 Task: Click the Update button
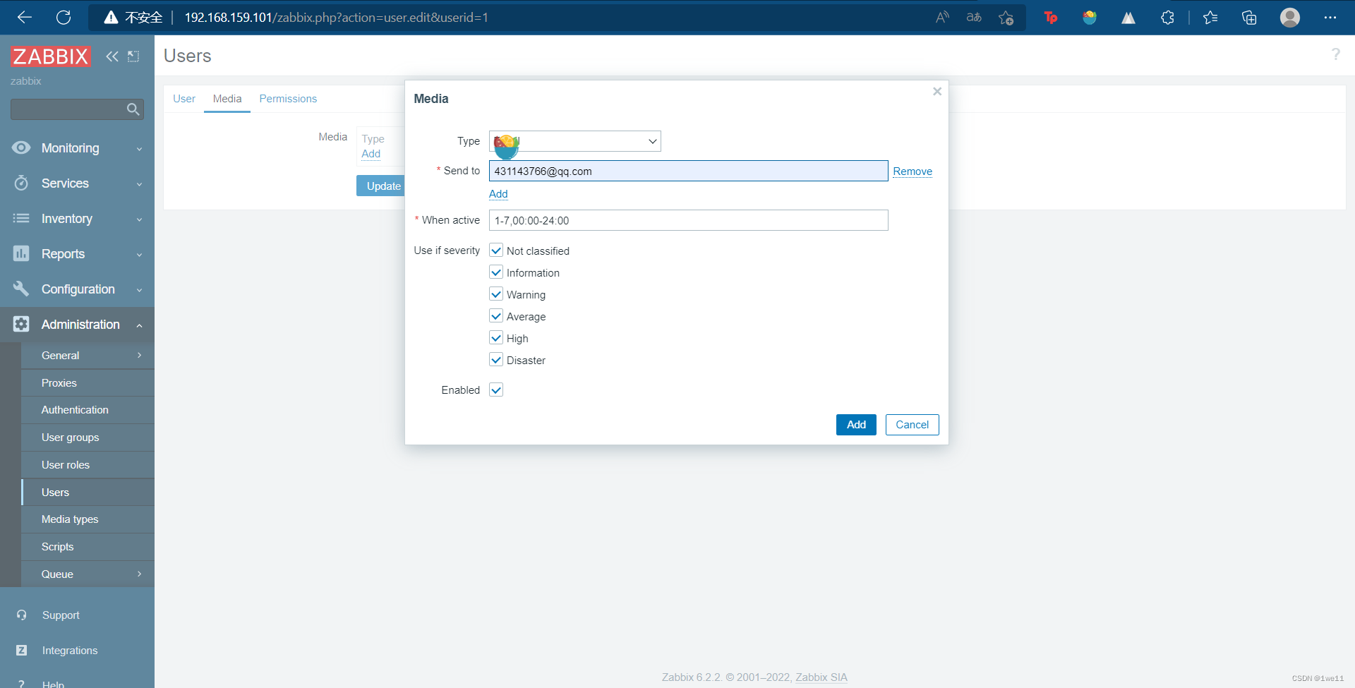point(381,186)
